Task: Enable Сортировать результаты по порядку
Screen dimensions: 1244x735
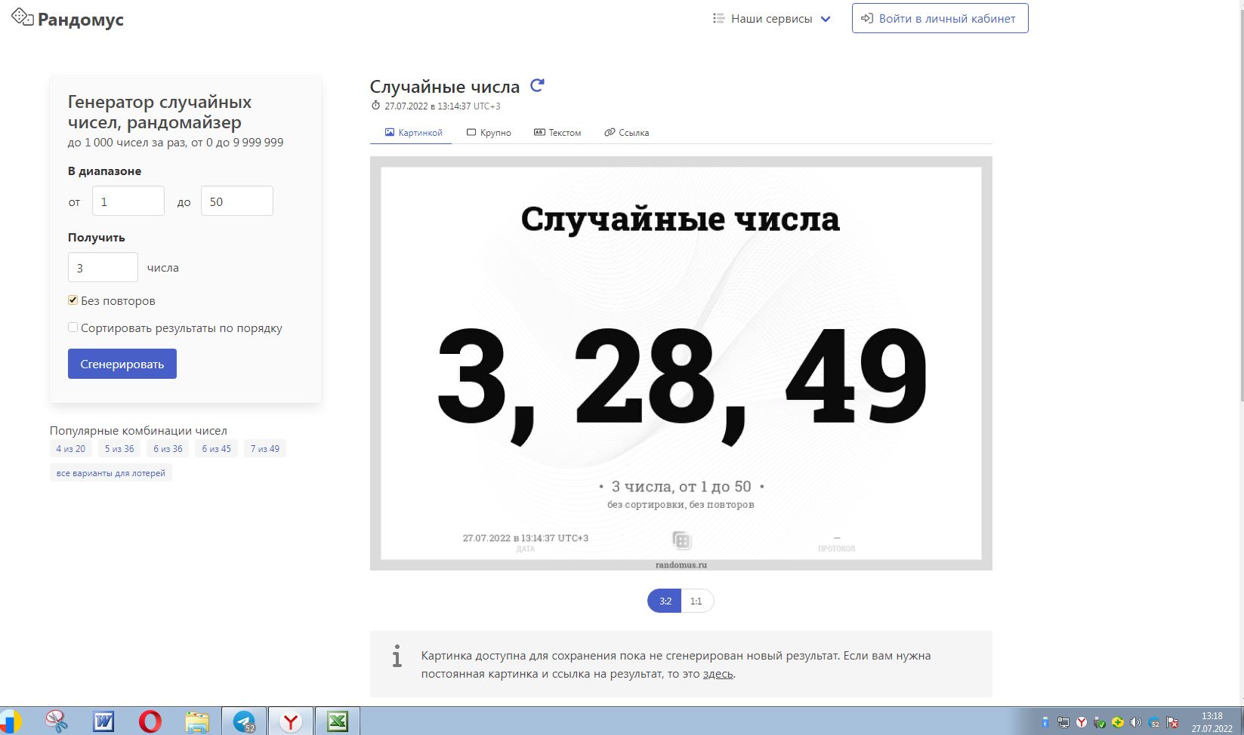Action: pos(73,328)
